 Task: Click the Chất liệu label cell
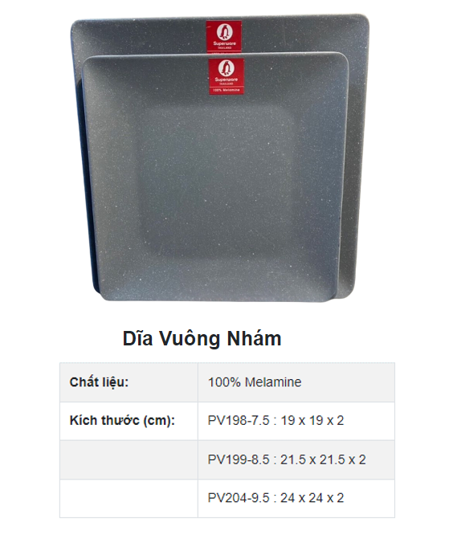(x=129, y=382)
